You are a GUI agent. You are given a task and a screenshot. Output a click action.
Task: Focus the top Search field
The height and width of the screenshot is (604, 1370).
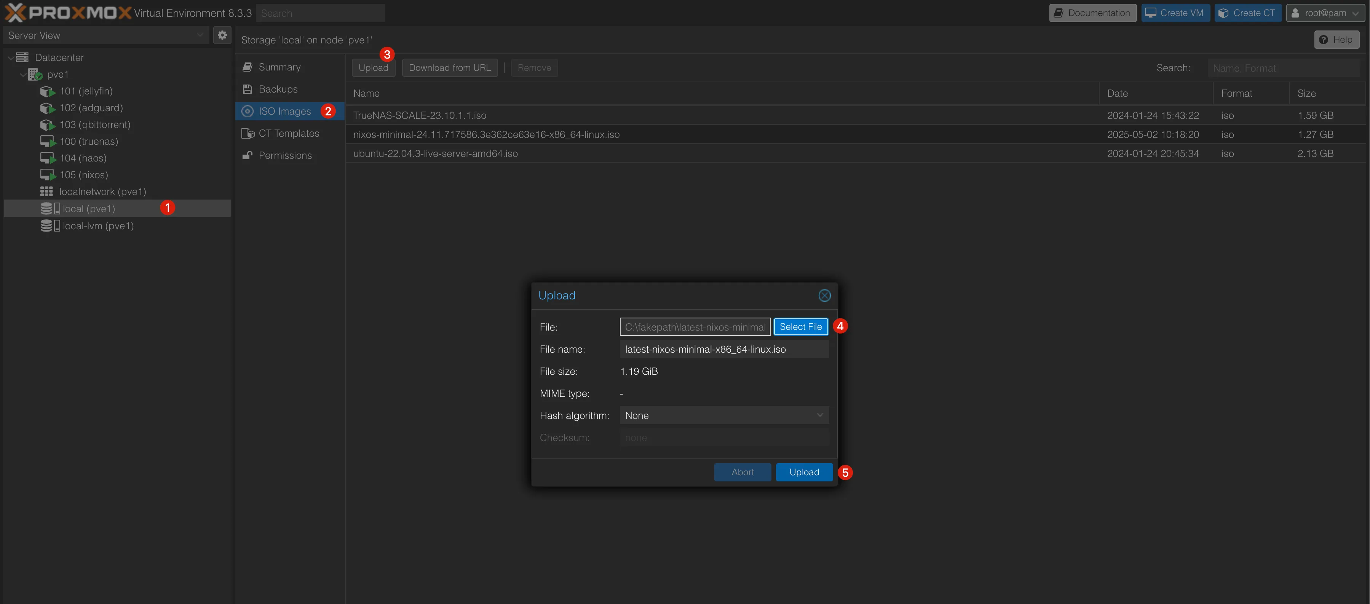[x=320, y=13]
